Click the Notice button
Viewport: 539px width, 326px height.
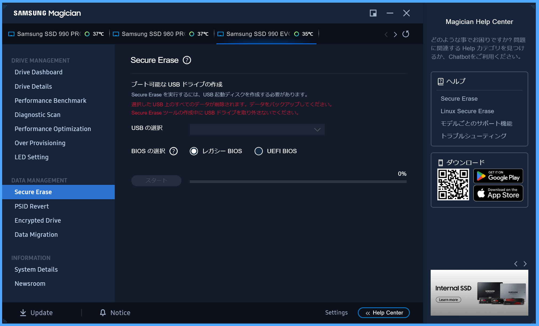pos(115,313)
